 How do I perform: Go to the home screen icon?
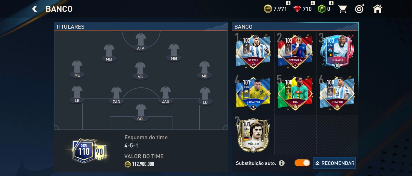pos(378,9)
